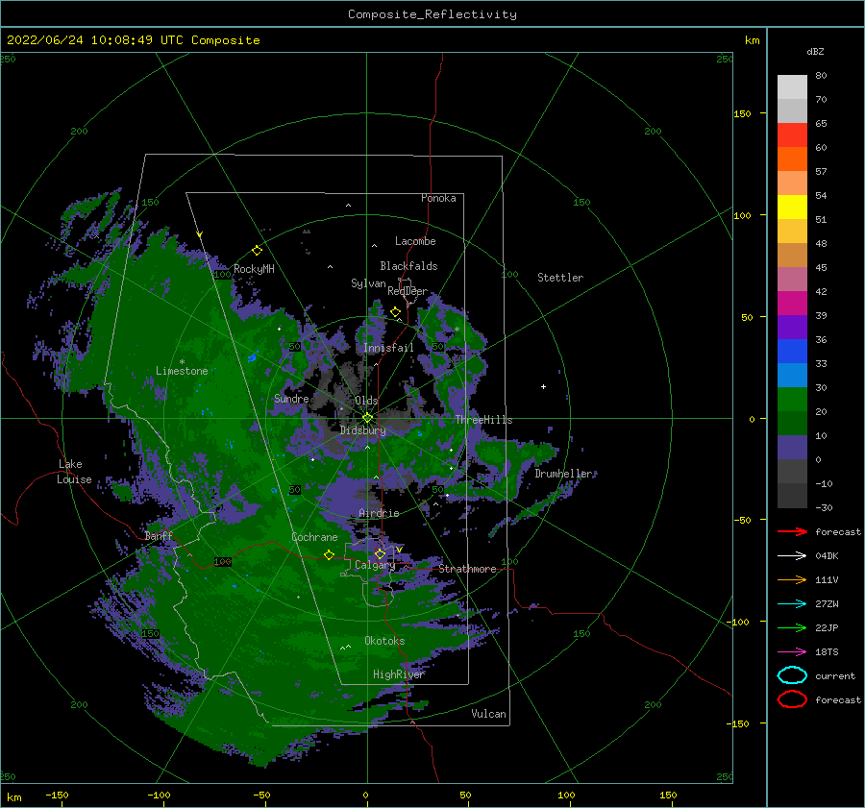Screen dimensions: 865x808
Task: Click the magenta 18TS arrow icon
Action: [x=792, y=652]
